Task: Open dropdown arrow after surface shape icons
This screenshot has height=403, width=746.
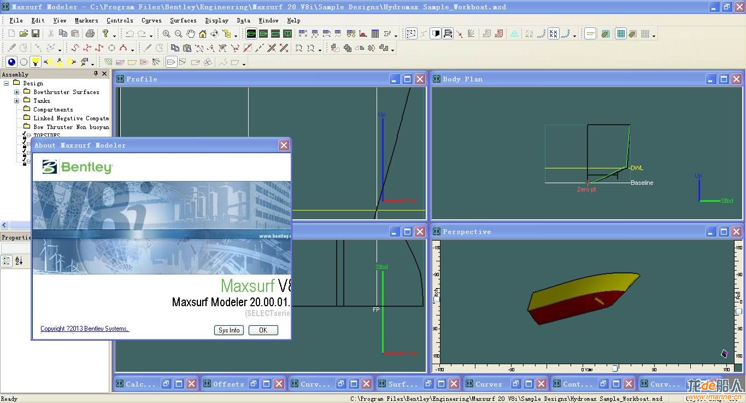Action: (x=244, y=64)
